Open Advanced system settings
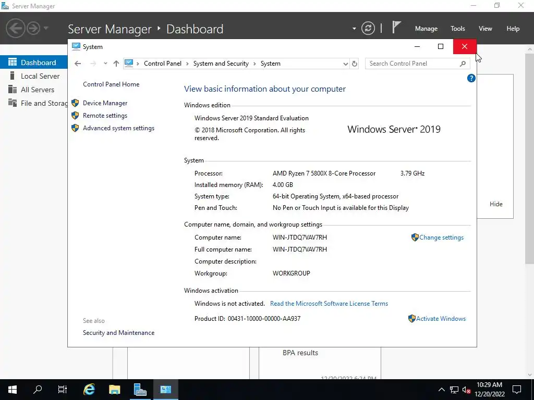 click(118, 128)
